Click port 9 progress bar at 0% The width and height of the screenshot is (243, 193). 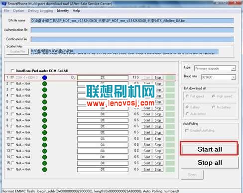click(x=103, y=126)
